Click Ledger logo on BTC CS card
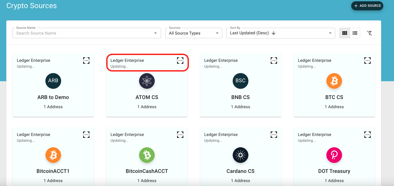The image size is (394, 186). coord(368,61)
